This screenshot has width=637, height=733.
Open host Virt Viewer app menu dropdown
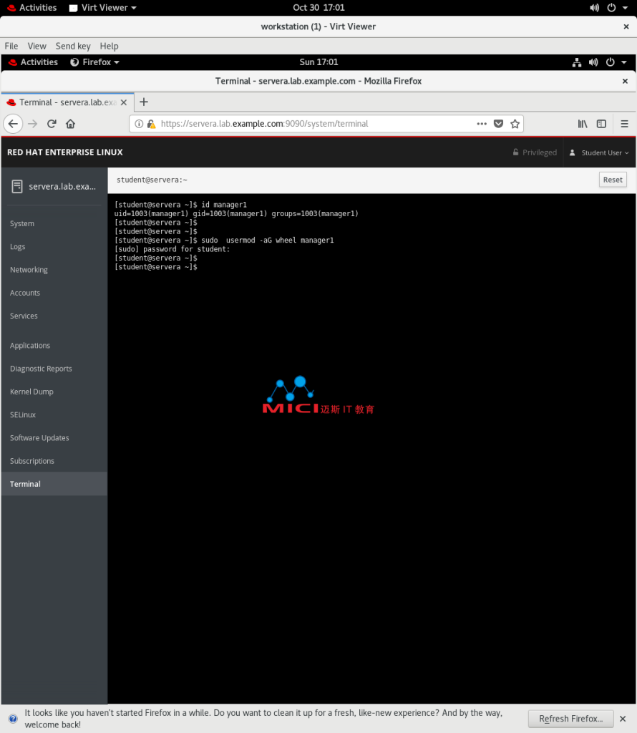[103, 8]
